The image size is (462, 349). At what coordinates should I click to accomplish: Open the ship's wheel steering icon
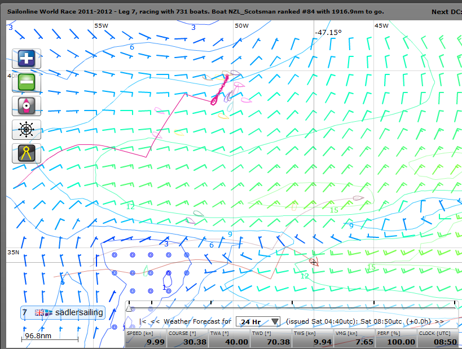pyautogui.click(x=26, y=129)
